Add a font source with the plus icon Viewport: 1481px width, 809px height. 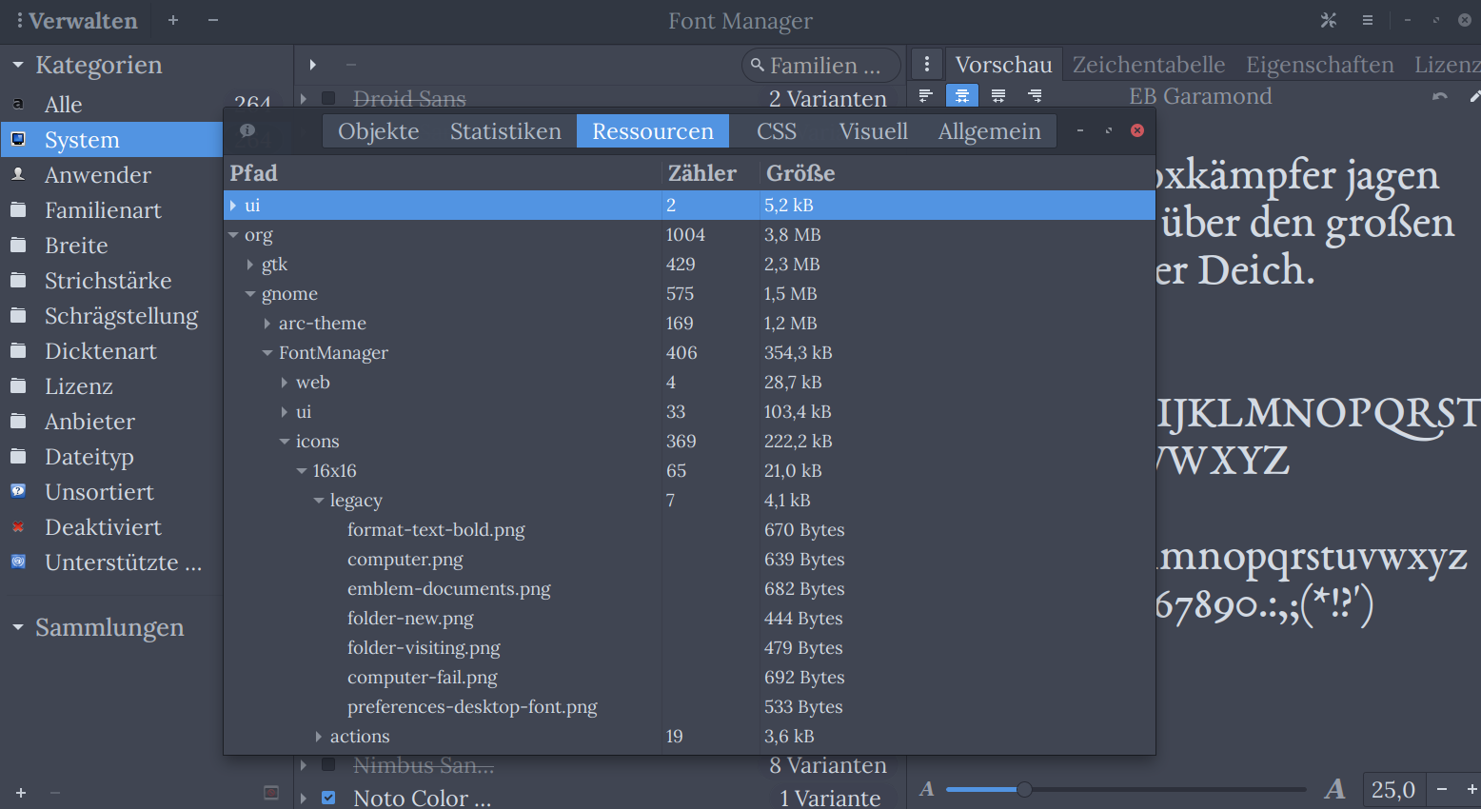click(x=20, y=793)
